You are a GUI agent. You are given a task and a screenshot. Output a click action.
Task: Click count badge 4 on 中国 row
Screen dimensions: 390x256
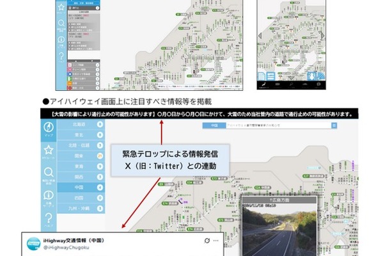pos(100,188)
